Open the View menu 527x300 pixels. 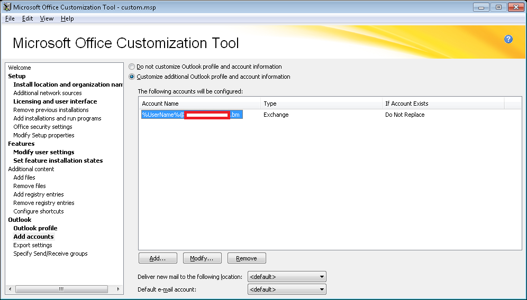(47, 18)
